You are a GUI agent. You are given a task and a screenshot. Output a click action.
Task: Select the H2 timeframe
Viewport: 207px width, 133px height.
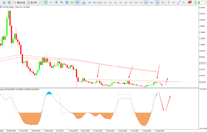pos(111,2)
